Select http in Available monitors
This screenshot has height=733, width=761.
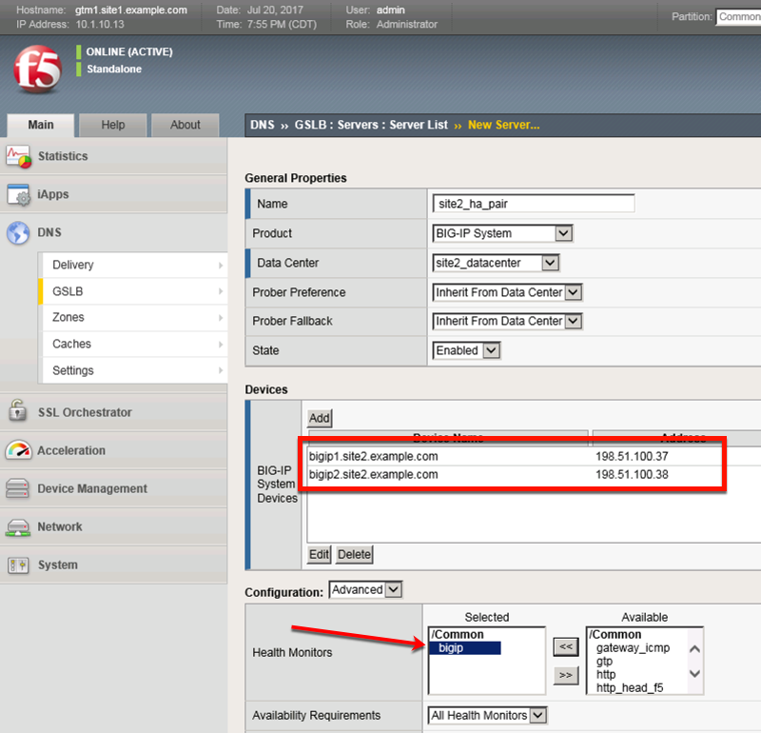tap(606, 675)
